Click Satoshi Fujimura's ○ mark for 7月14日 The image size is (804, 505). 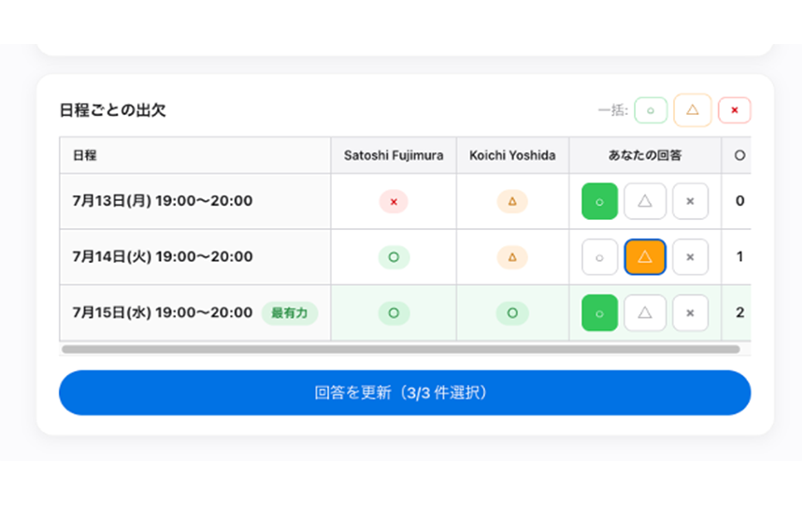click(394, 257)
